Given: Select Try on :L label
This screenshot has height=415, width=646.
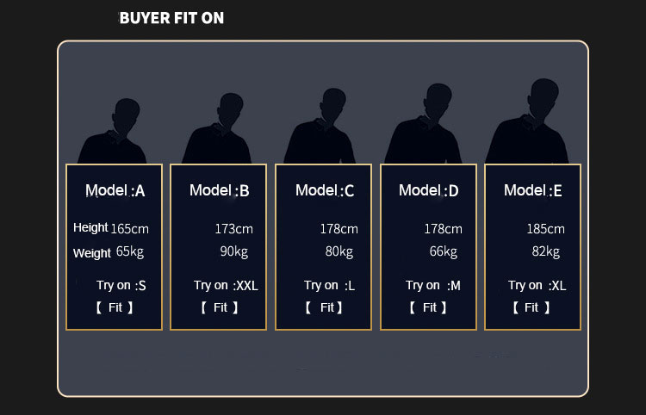Looking at the screenshot, I should (x=329, y=285).
